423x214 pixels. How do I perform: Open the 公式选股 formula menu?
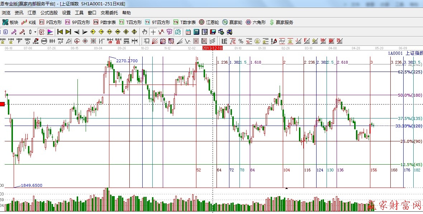point(49,13)
